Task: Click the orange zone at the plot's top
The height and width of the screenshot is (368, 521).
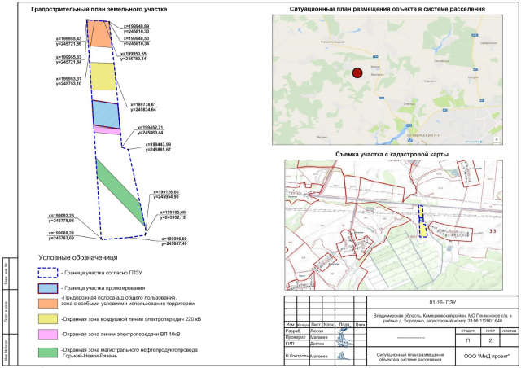Action: click(99, 33)
